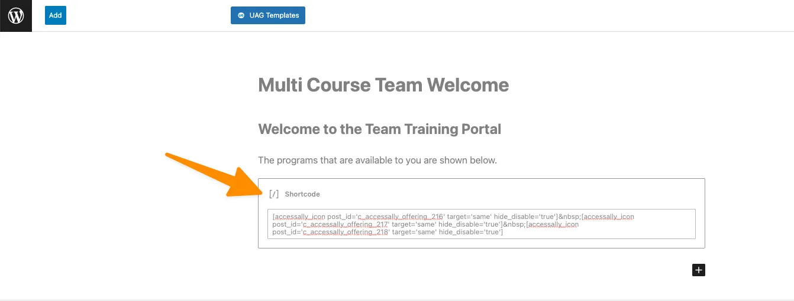The height and width of the screenshot is (301, 794).
Task: Place cursor on c_accessally_offering_217 text
Action: coord(346,224)
